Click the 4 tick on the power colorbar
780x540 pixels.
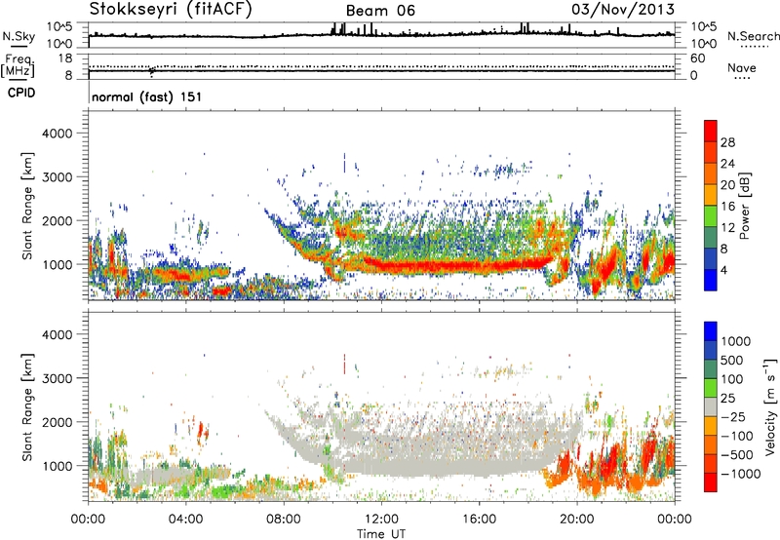[723, 270]
